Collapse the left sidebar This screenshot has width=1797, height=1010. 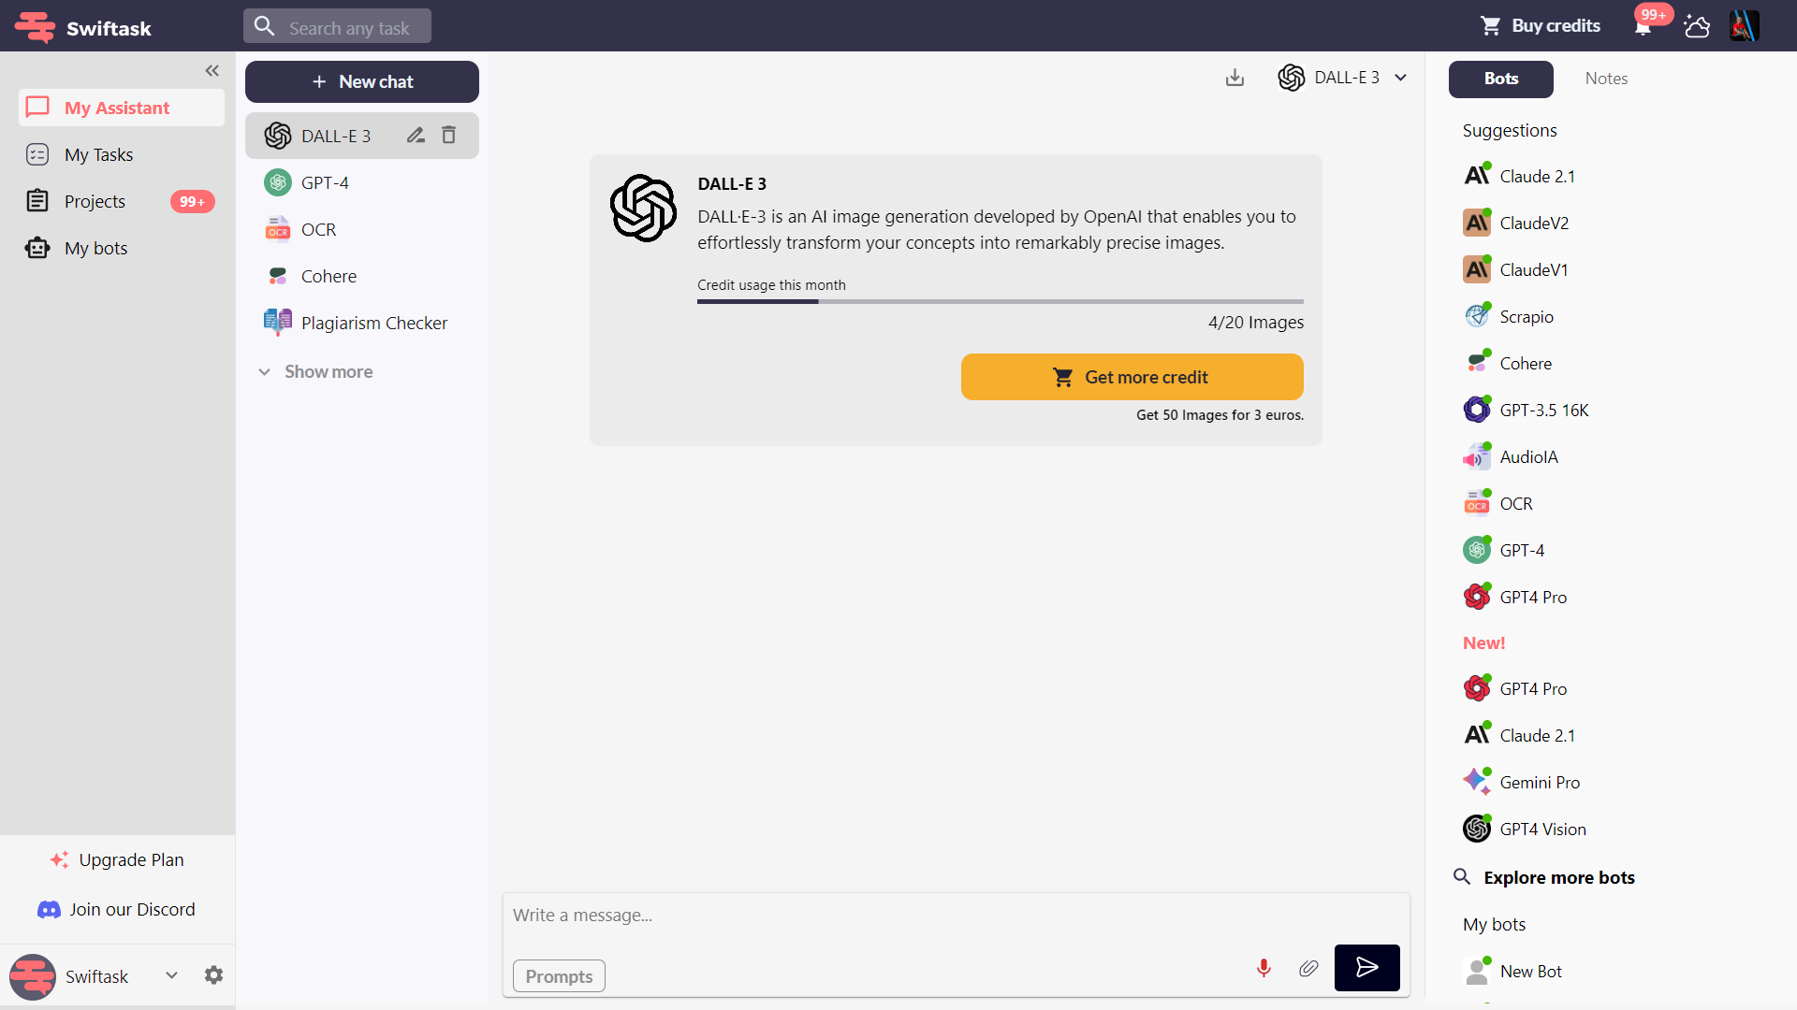click(x=212, y=70)
